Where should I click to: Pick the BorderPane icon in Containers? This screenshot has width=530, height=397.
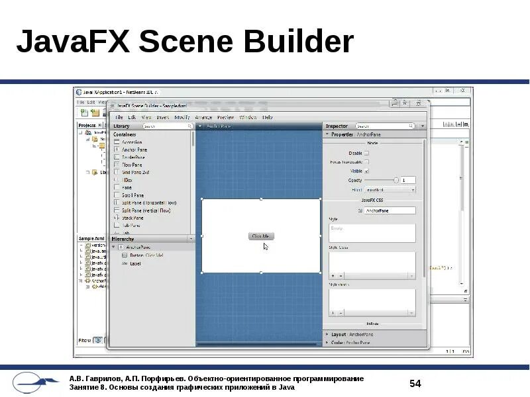point(117,157)
